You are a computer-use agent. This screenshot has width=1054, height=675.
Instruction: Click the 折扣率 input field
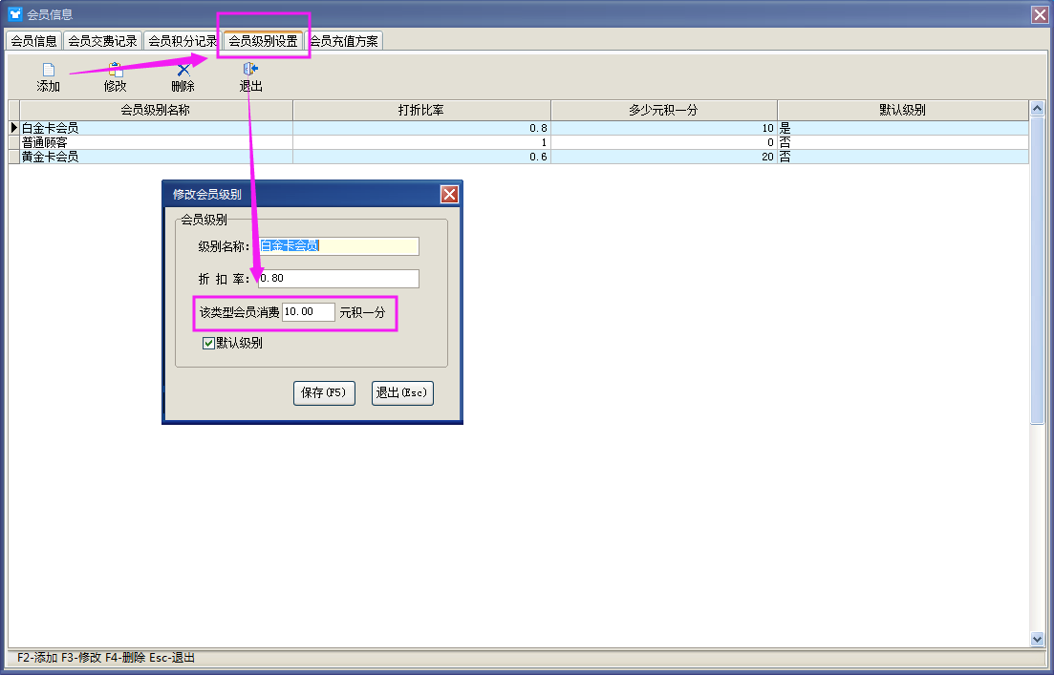tap(337, 279)
